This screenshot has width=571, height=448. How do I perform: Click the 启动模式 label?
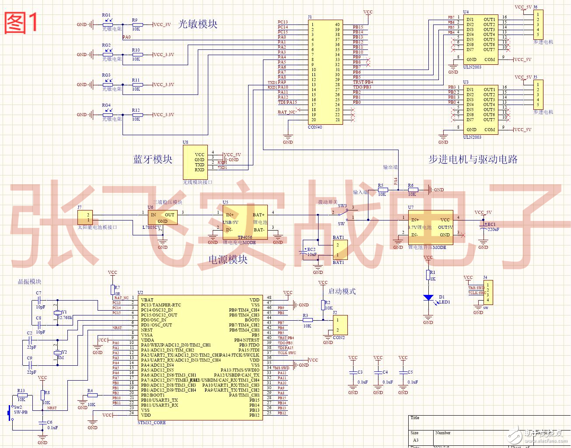pos(342,291)
